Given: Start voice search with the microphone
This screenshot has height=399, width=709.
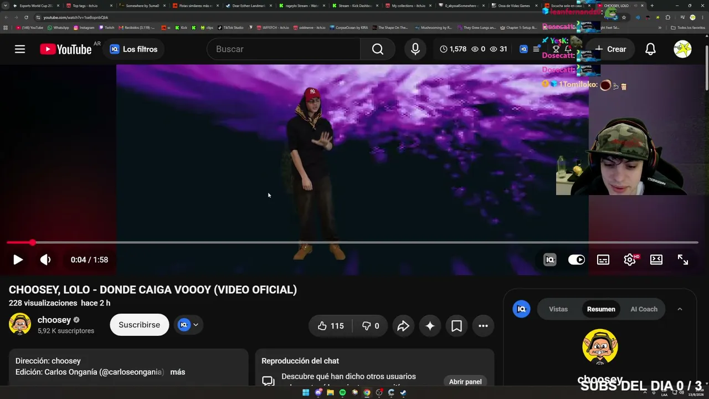Looking at the screenshot, I should click(415, 49).
